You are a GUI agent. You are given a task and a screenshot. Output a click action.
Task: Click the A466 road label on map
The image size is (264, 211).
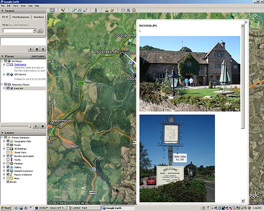[x=92, y=192]
